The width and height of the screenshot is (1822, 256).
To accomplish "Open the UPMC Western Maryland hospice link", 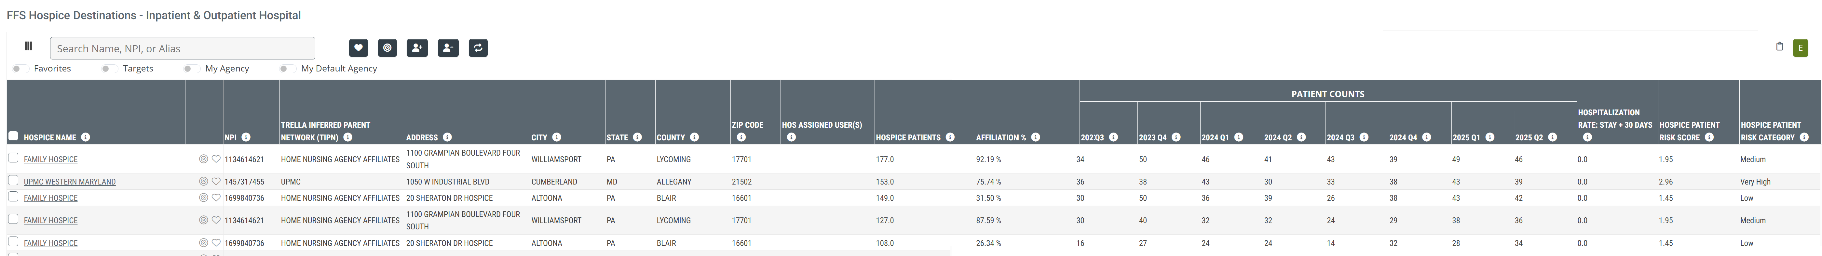I will (69, 182).
